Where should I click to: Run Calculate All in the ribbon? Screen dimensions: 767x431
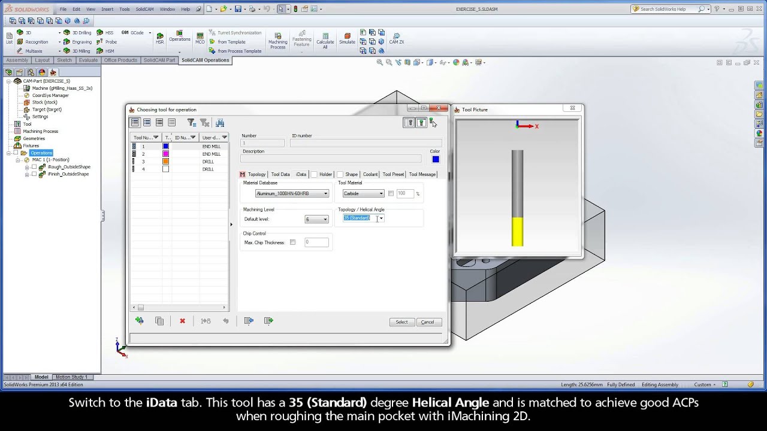(325, 40)
